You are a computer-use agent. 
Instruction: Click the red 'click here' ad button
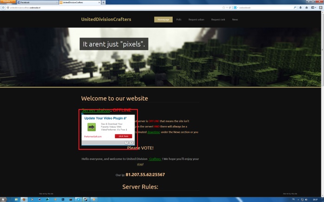(124, 136)
